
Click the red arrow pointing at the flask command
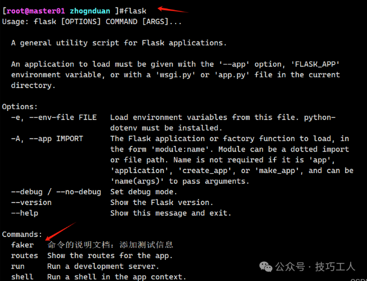click(x=171, y=8)
